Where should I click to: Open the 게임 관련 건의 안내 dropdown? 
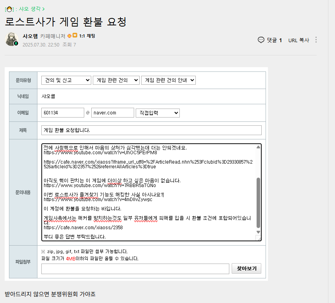tap(168, 80)
